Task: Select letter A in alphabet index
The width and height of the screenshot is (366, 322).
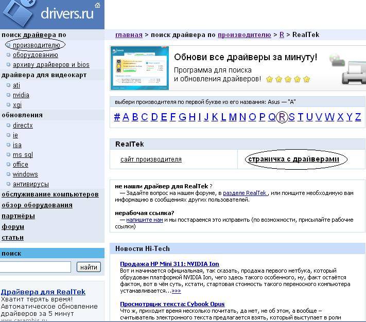Action: [x=126, y=117]
